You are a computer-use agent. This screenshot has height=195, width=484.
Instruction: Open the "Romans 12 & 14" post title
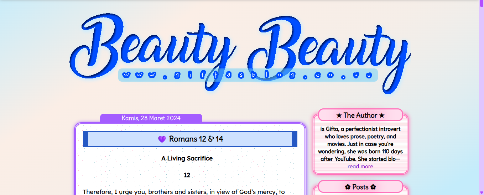[x=196, y=139]
